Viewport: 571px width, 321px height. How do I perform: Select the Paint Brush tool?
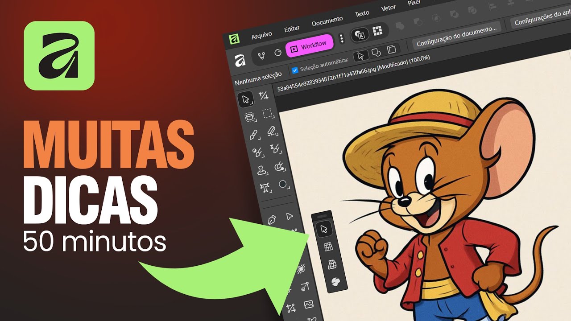pyautogui.click(x=253, y=135)
